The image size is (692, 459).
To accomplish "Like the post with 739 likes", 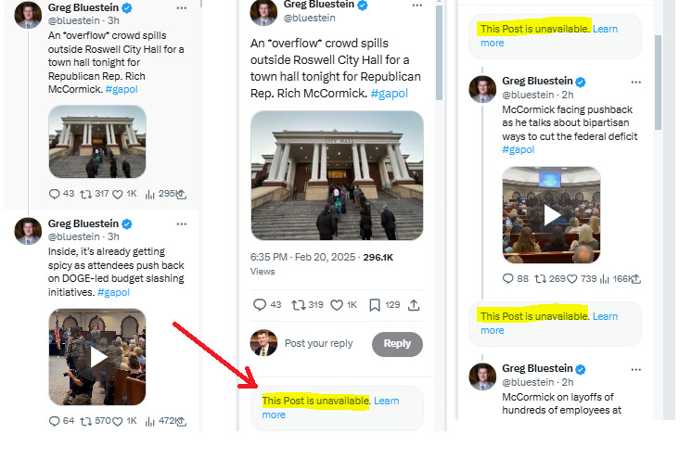I will click(573, 278).
